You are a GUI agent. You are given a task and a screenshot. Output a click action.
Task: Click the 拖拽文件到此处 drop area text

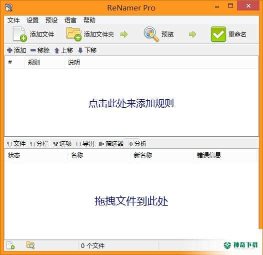pos(131,201)
